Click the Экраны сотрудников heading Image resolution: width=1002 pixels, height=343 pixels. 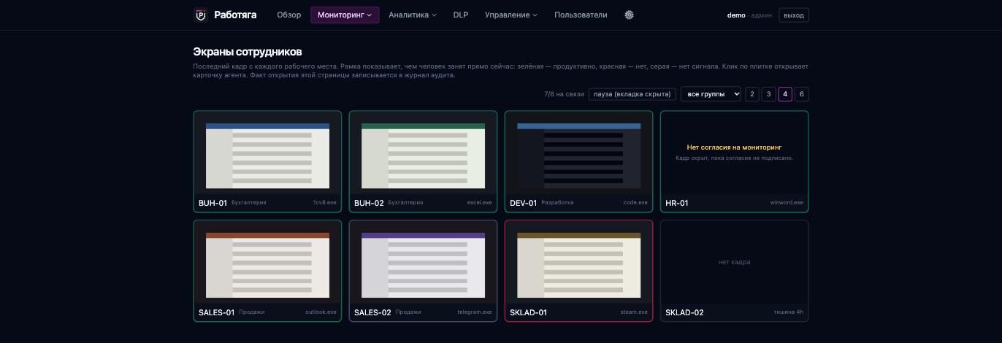pos(248,52)
